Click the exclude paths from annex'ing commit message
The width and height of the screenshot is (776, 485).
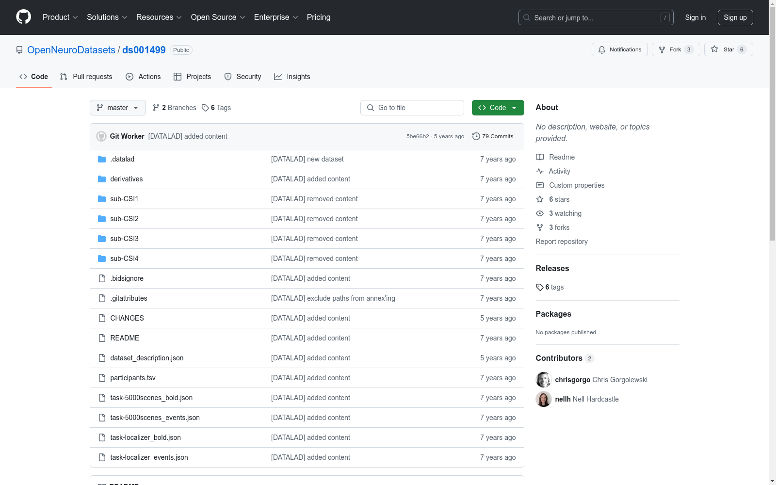tap(333, 298)
